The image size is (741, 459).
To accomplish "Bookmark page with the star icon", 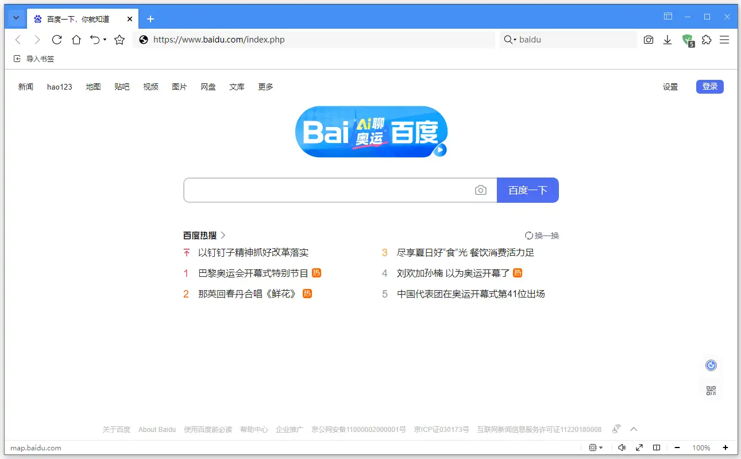I will pos(119,40).
